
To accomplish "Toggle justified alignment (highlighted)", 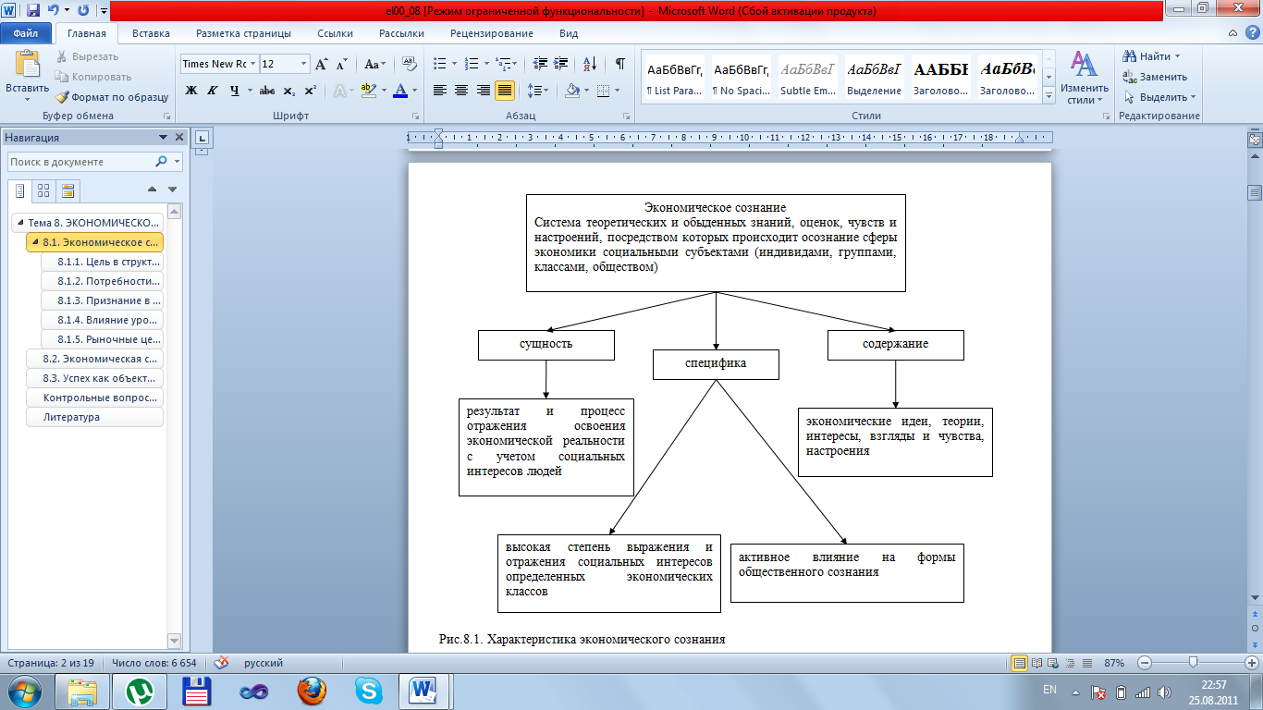I will tap(505, 91).
